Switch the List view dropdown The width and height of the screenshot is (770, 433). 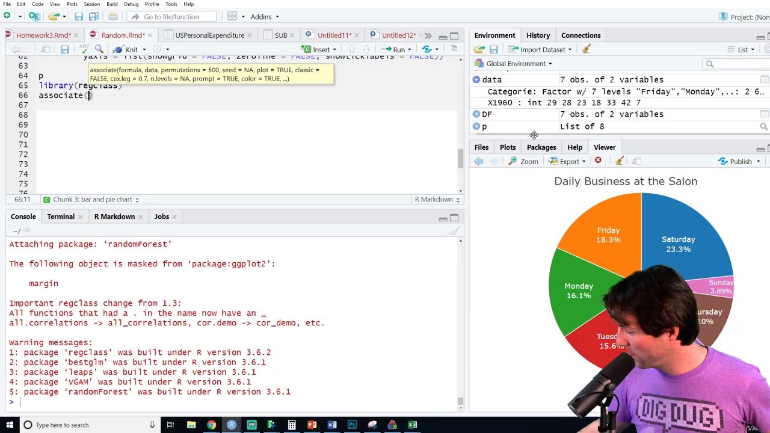click(x=741, y=49)
